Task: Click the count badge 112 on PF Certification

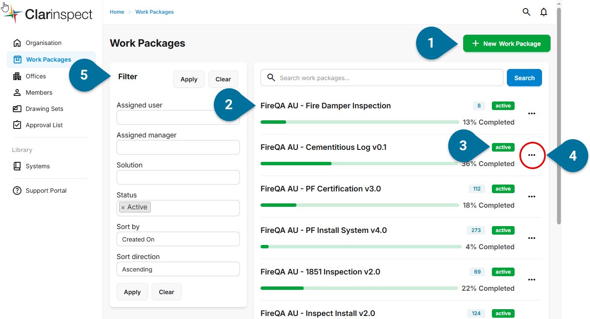Action: 477,189
